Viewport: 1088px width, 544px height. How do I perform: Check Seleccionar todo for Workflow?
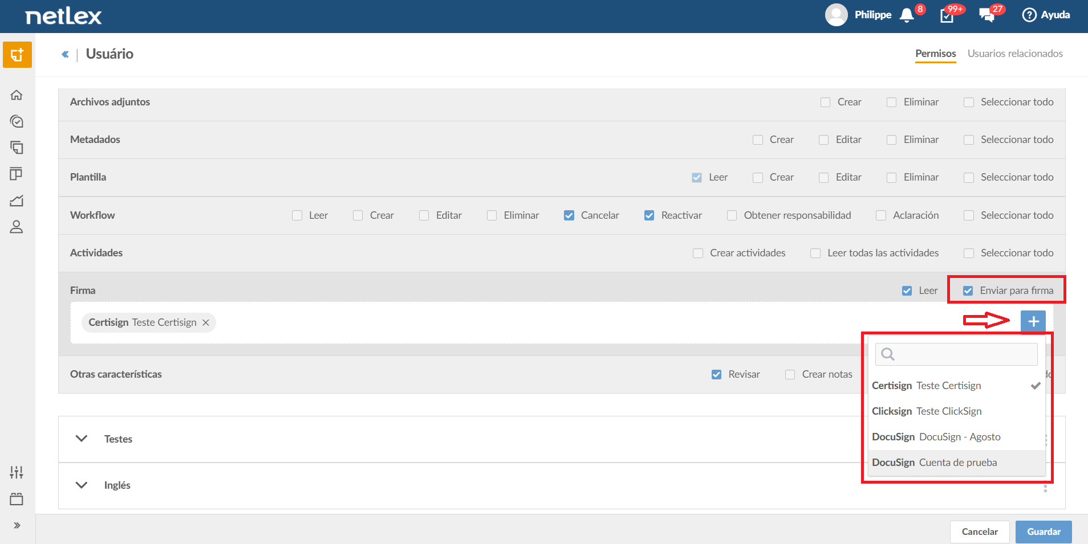968,215
